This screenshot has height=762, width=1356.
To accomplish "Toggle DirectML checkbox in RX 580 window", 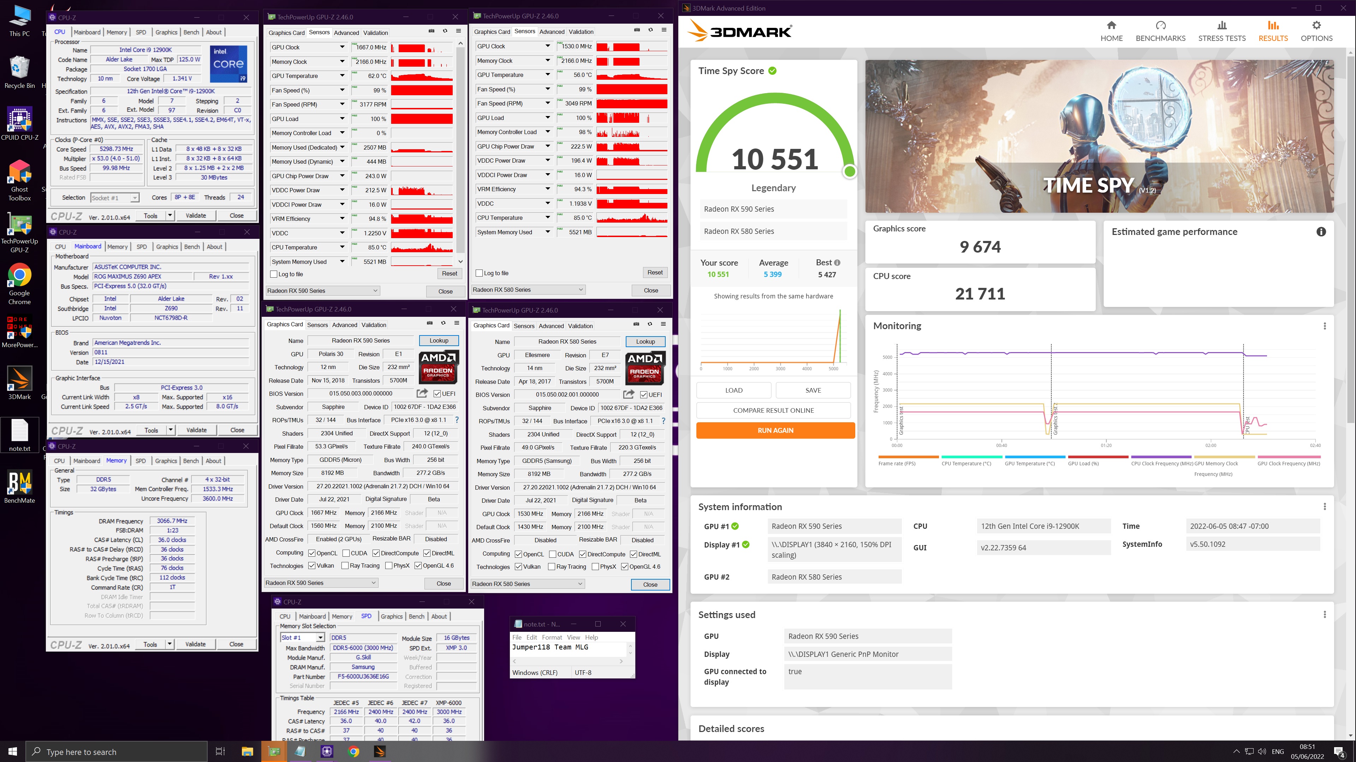I will (x=633, y=554).
